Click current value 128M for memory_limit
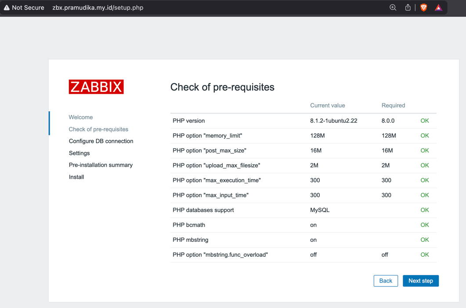This screenshot has height=308, width=466. coord(318,135)
